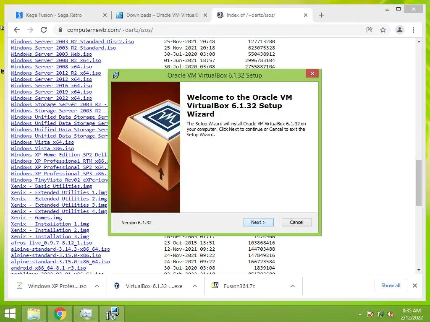Close the Downloads Oracle VM VirtualBox tab
The width and height of the screenshot is (430, 322).
coord(205,16)
